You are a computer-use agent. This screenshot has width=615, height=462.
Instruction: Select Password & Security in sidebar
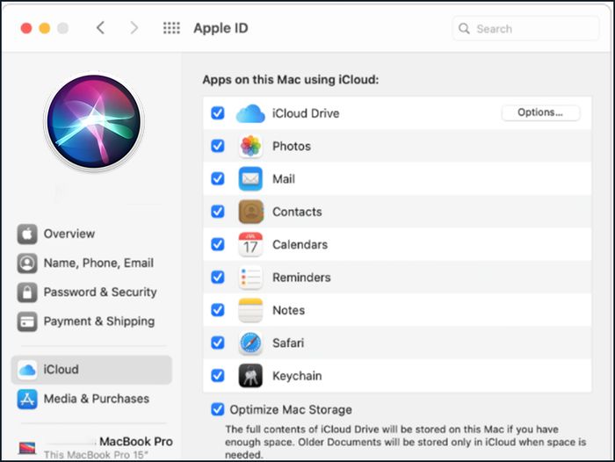click(87, 292)
